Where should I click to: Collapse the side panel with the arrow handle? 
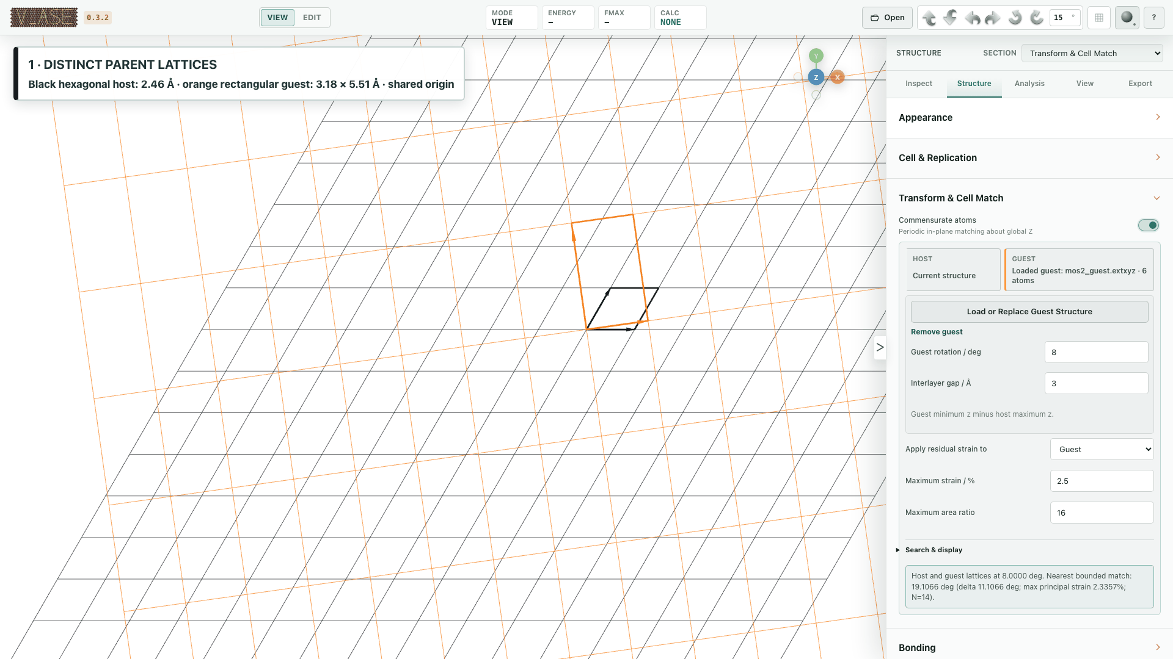click(880, 347)
